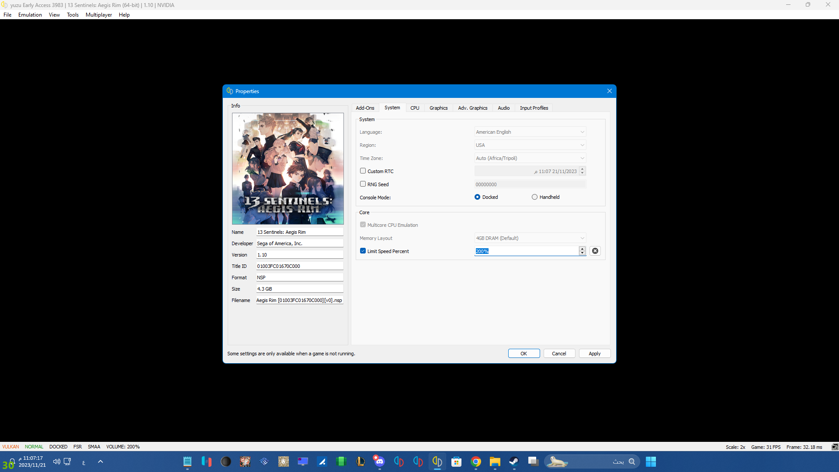Launch League of Legends from the taskbar

(x=361, y=462)
